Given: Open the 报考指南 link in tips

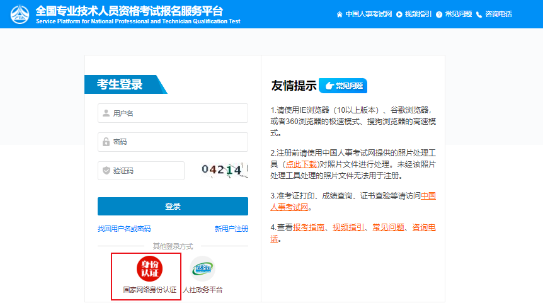Looking at the screenshot, I should click(309, 227).
